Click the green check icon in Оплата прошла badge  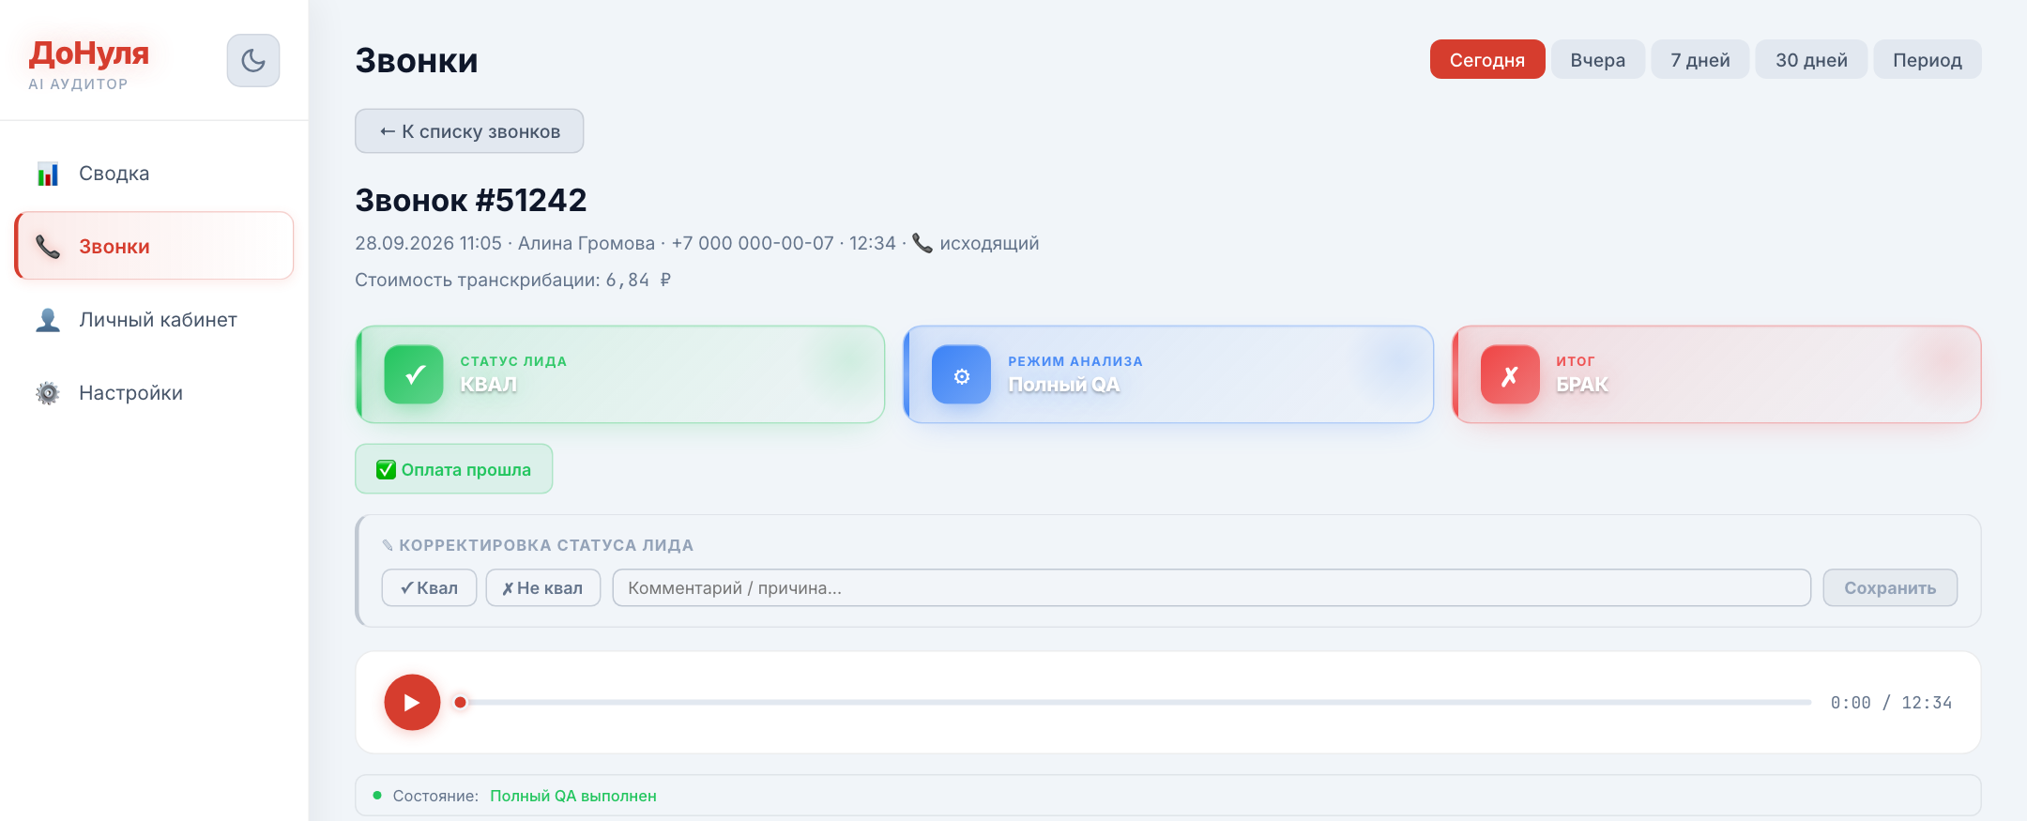click(386, 470)
